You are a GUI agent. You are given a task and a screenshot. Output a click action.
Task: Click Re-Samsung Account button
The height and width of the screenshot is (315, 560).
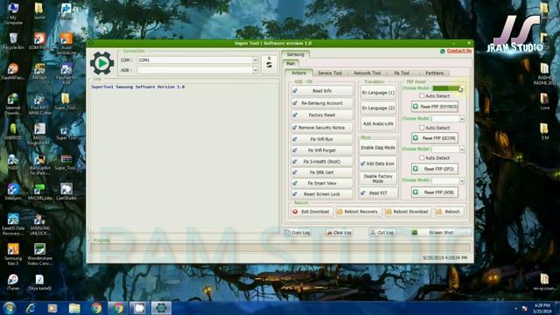pyautogui.click(x=322, y=103)
